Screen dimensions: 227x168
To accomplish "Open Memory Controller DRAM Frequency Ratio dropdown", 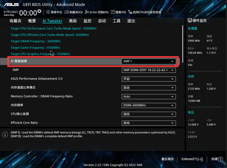I will [149, 97].
